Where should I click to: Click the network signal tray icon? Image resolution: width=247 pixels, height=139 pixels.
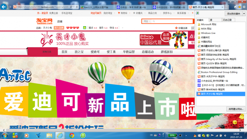(217, 136)
